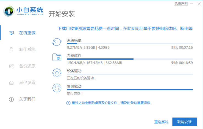Click the info icon beside 关于我们
The width and height of the screenshot is (203, 129).
tap(12, 99)
